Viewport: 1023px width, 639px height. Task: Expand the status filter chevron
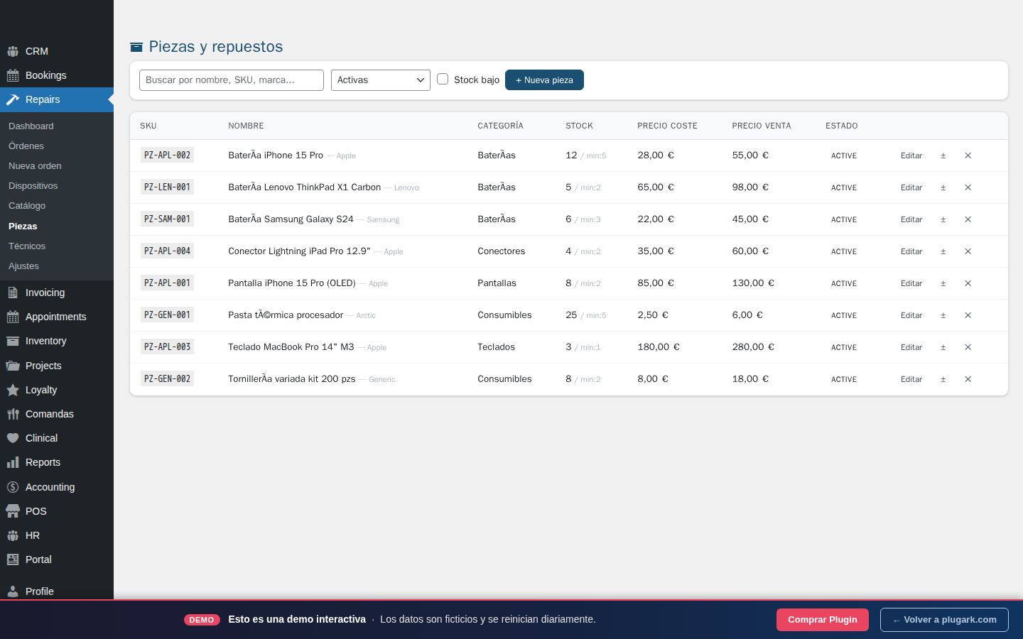(x=420, y=80)
